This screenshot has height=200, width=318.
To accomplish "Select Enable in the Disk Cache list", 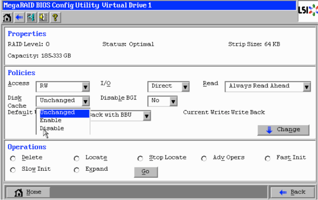I will click(51, 121).
